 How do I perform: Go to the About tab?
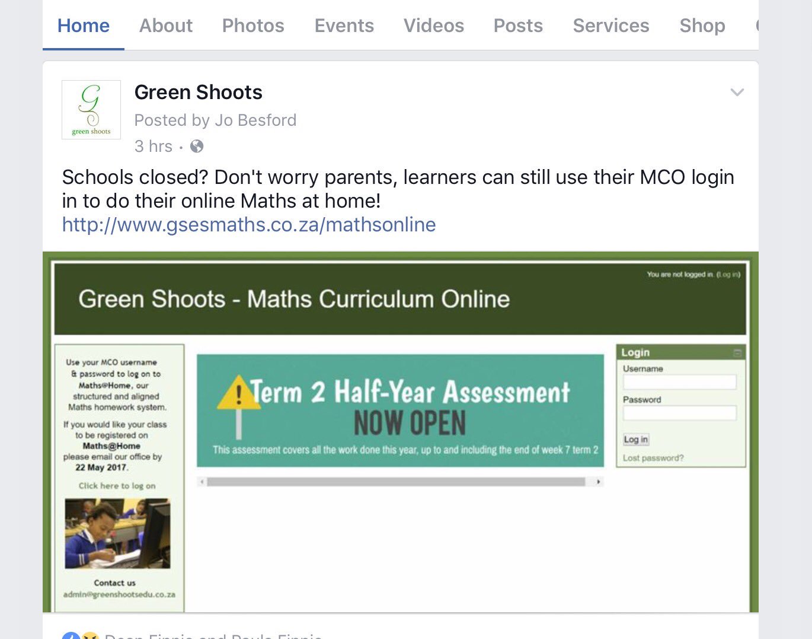click(165, 26)
